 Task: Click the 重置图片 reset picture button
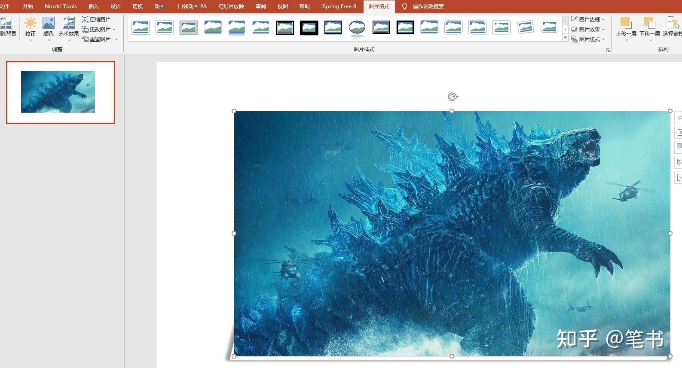pos(96,39)
